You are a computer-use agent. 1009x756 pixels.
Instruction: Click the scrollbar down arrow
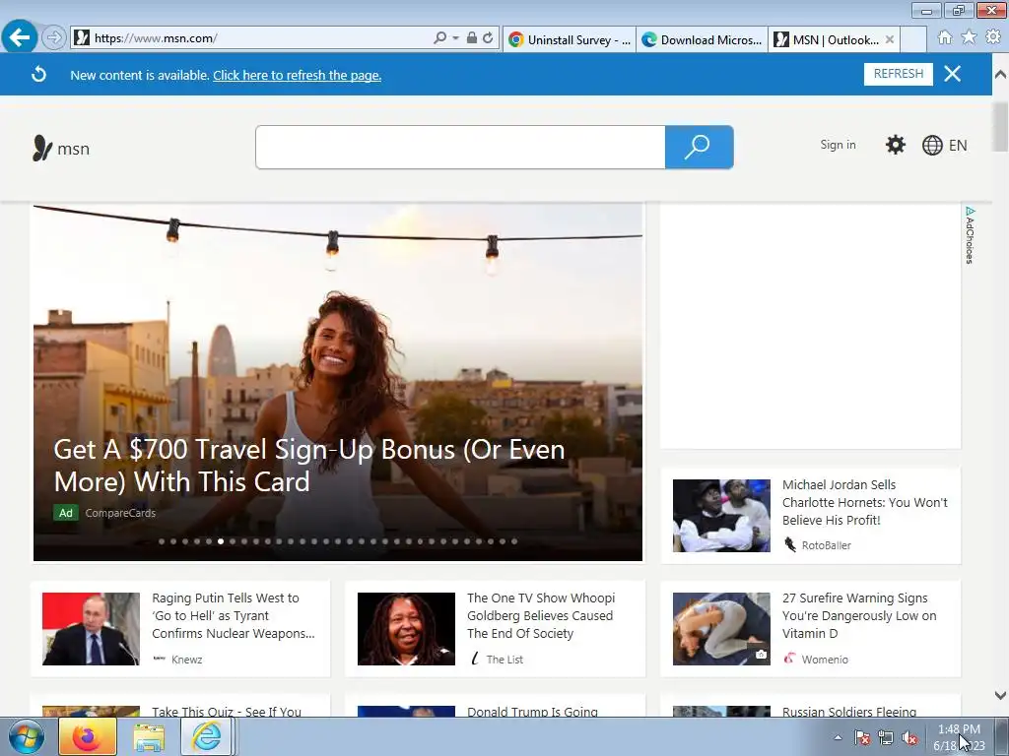[x=1000, y=695]
